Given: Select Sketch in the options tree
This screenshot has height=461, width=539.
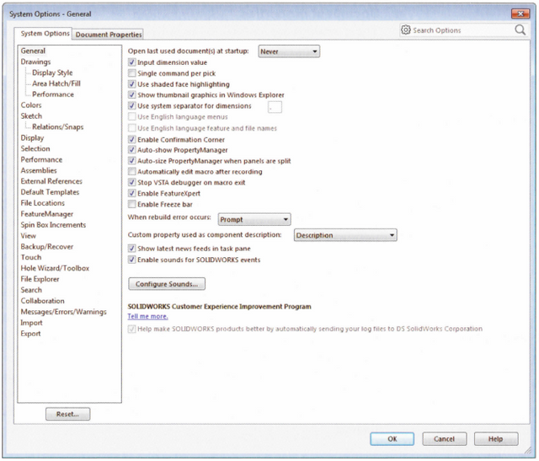Looking at the screenshot, I should coord(31,116).
